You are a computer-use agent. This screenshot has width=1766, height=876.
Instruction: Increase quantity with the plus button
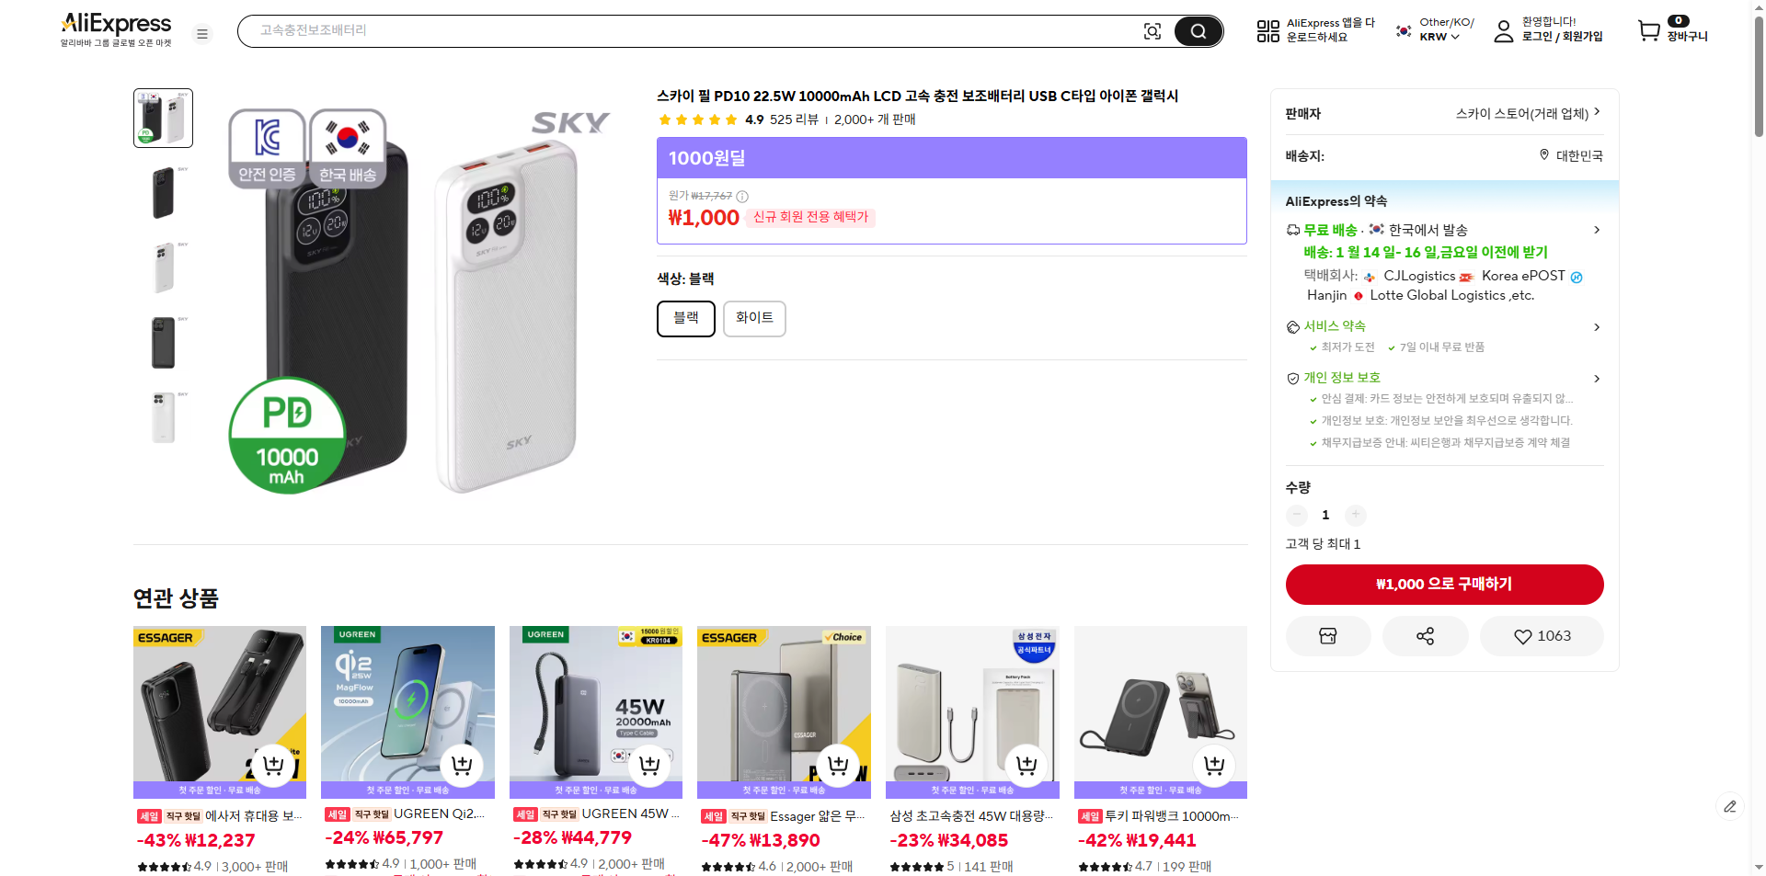coord(1355,515)
